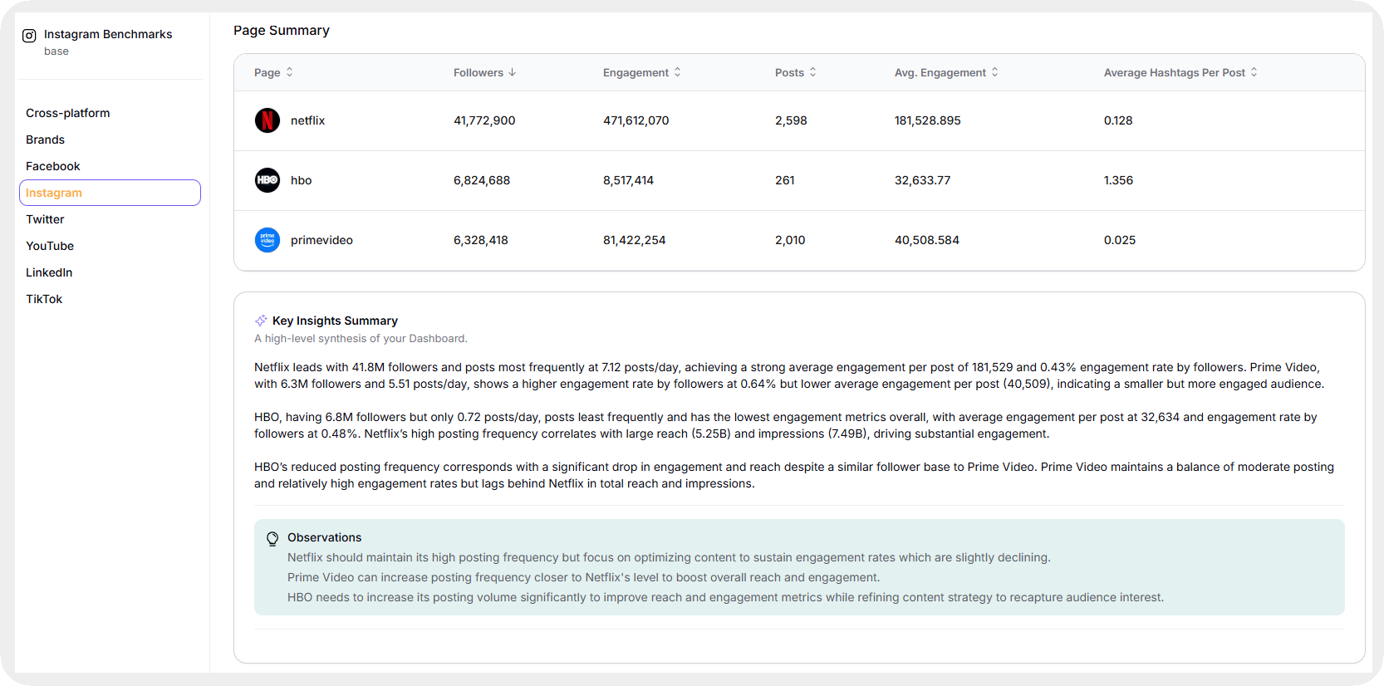
Task: Click HBO followers value 6,824,688
Action: point(482,180)
